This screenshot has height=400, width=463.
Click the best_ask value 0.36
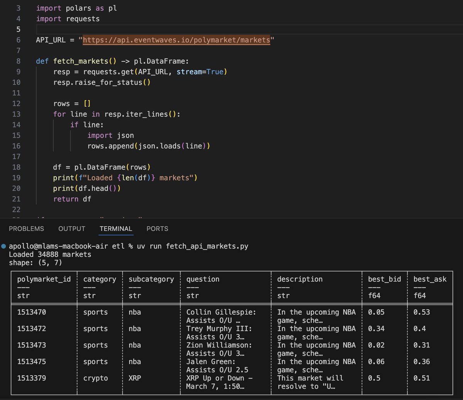(422, 361)
